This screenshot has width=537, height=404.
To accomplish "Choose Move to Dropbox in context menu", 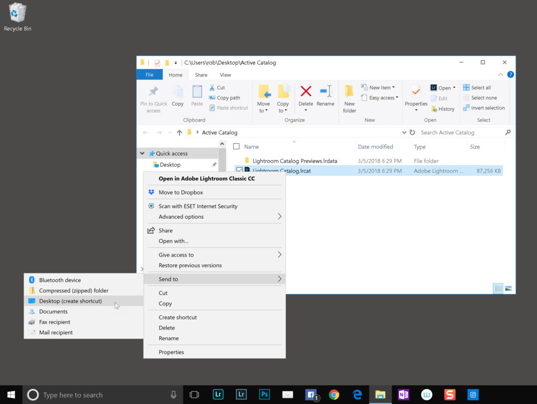I will (214, 192).
